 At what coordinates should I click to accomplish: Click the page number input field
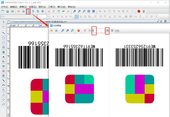(99, 31)
